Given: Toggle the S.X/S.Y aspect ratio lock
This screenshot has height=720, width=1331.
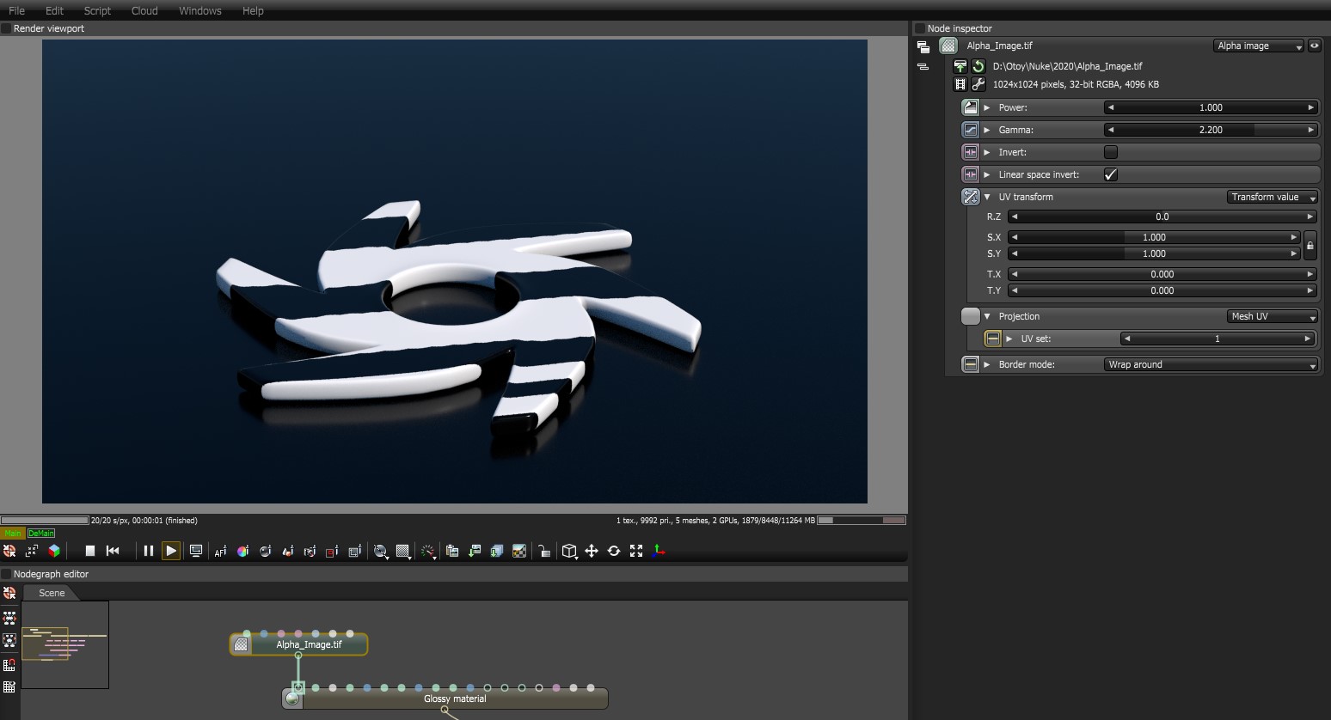Looking at the screenshot, I should coord(1310,246).
